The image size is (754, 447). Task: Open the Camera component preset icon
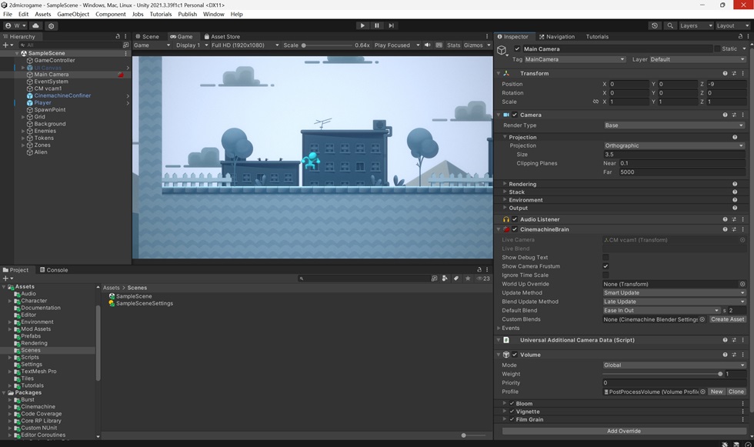[x=734, y=115]
